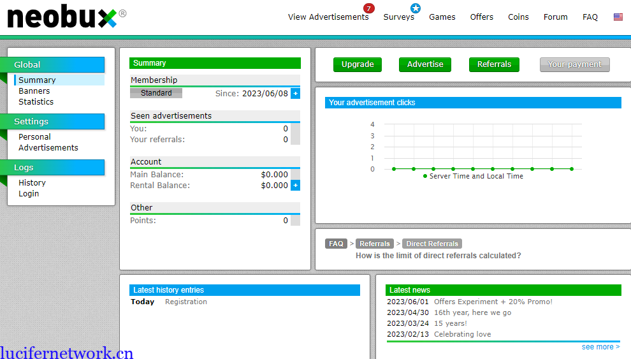Open Statistics in the sidebar
The width and height of the screenshot is (631, 359).
[x=36, y=102]
